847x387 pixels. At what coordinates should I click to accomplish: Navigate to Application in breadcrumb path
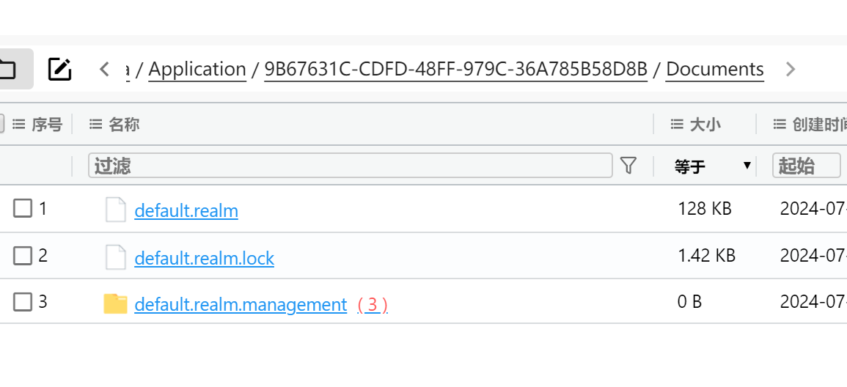coord(197,69)
